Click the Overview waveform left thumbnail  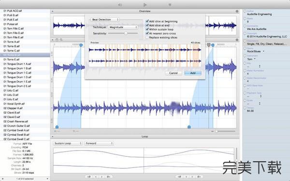(69, 26)
